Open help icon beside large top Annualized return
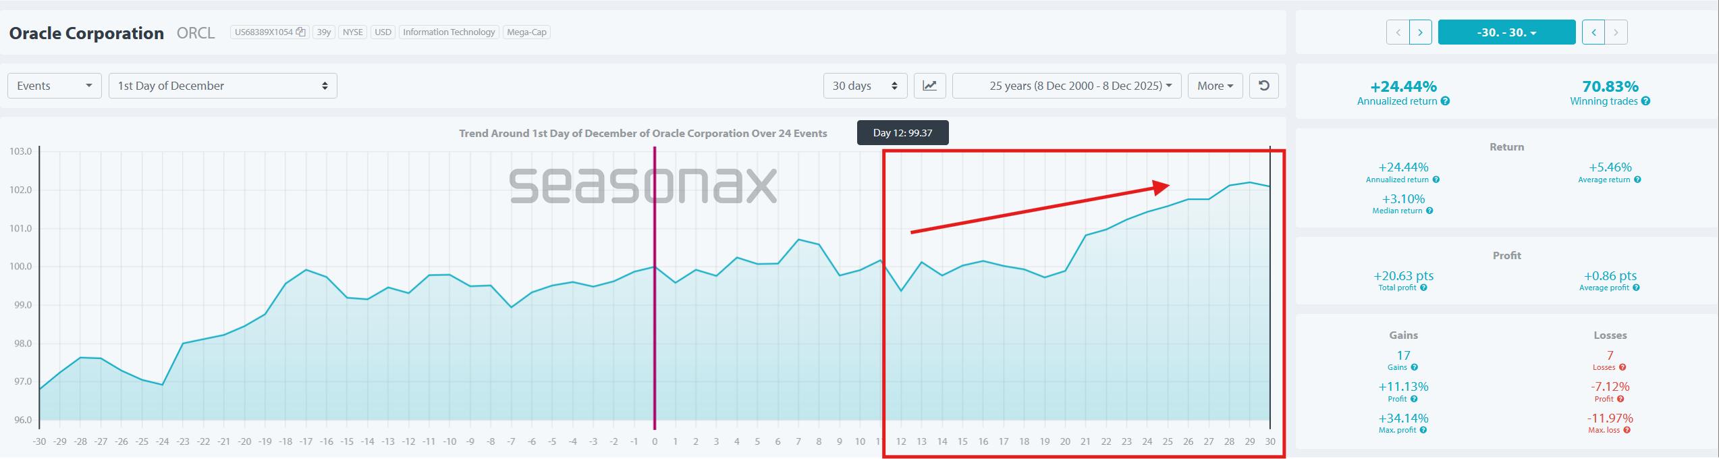Image resolution: width=1719 pixels, height=459 pixels. coord(1445,101)
